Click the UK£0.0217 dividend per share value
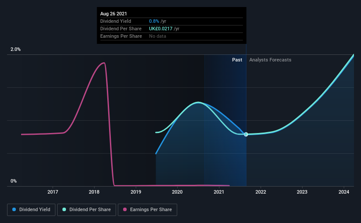Viewport: 361px width, 223px height. pos(160,29)
